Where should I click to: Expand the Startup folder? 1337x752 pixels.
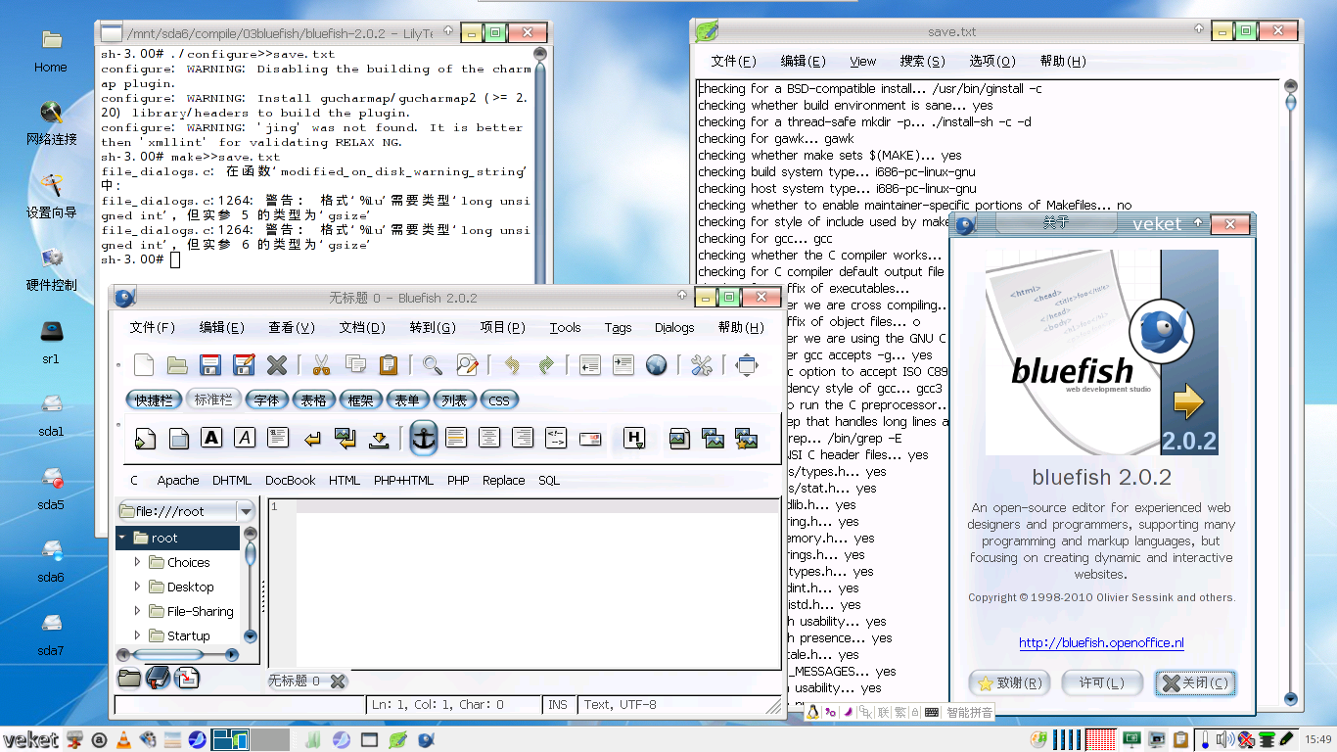(138, 635)
